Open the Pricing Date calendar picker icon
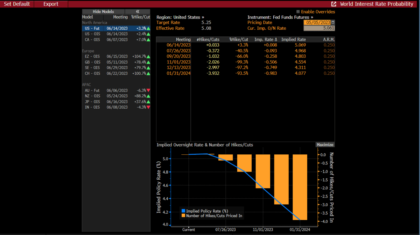 [333, 22]
